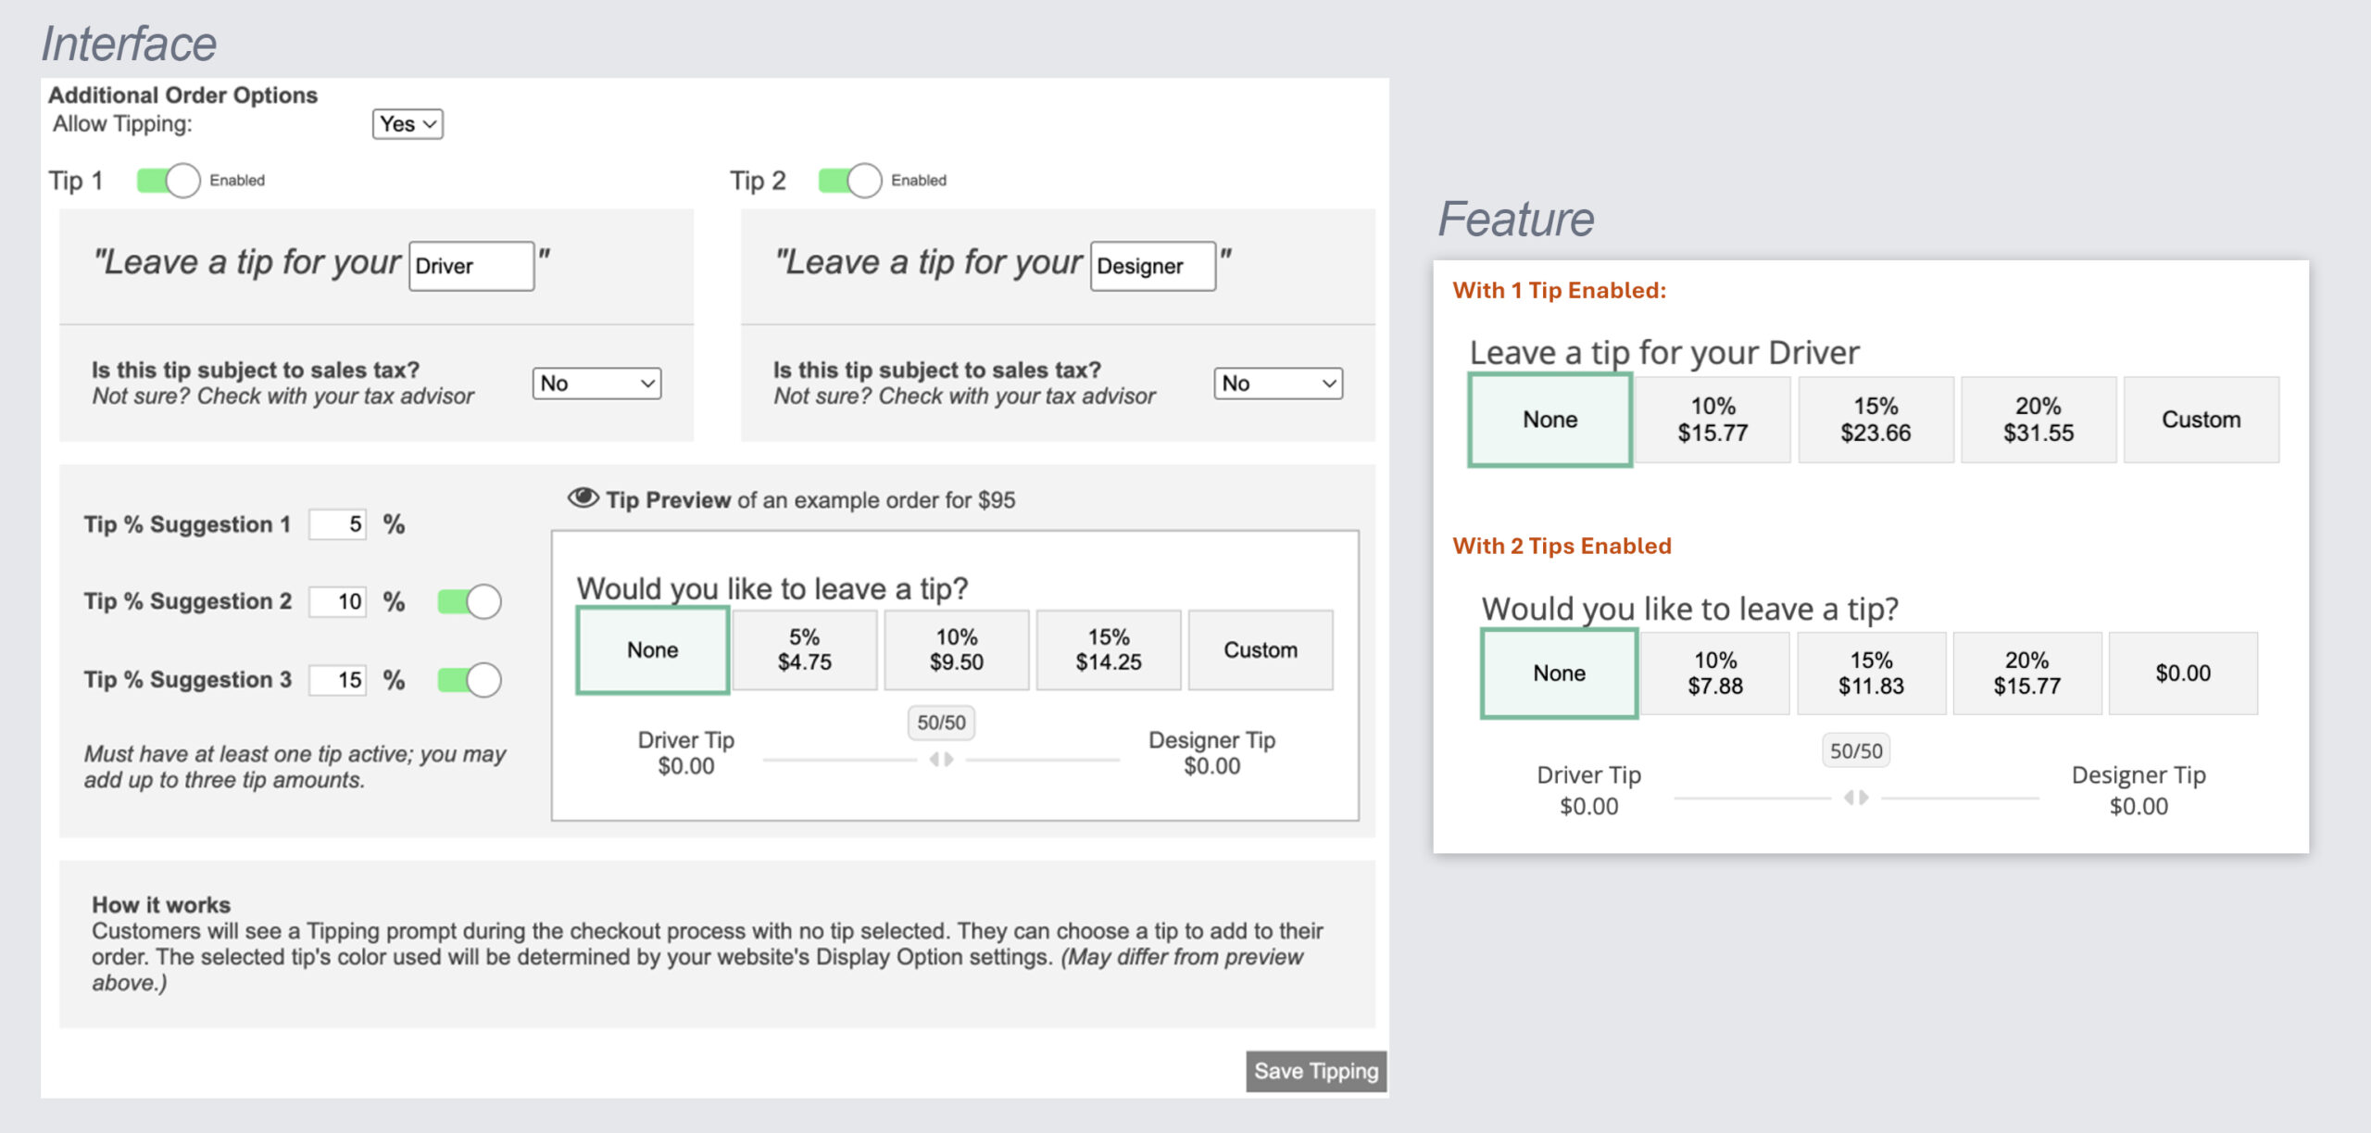The height and width of the screenshot is (1133, 2371).
Task: Turn off the Tip % Suggestion 3 toggle
Action: pos(470,680)
